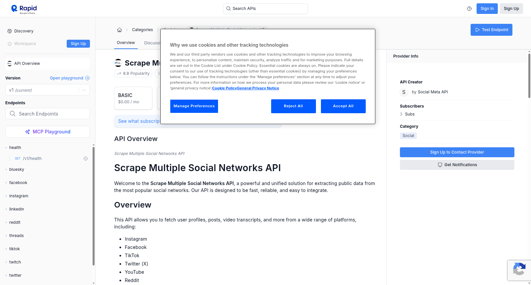Click the header Sign Up button
This screenshot has height=285, width=531.
(511, 9)
